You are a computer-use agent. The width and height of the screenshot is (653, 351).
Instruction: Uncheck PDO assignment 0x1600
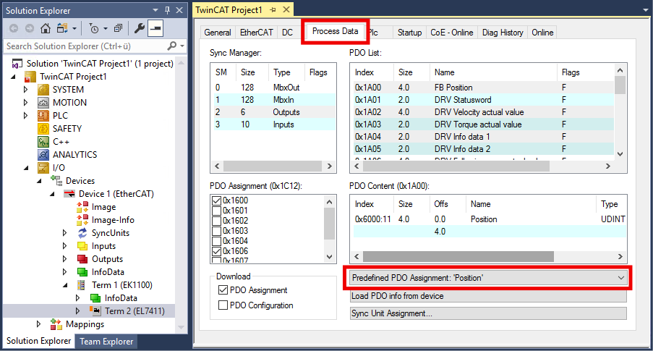click(216, 200)
